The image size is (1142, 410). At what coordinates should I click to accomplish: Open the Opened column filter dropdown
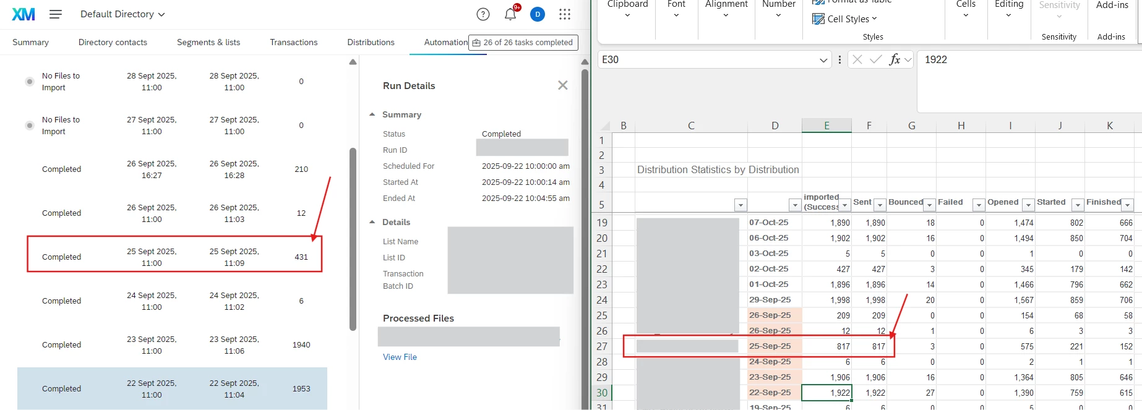(x=1028, y=205)
